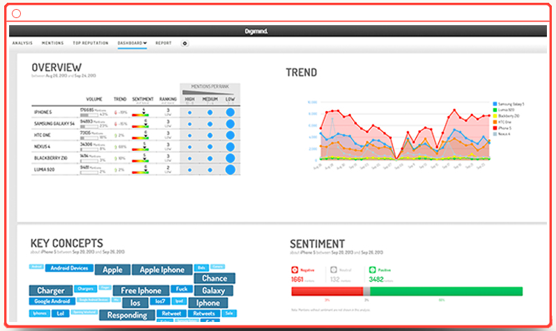This screenshot has height=331, width=556.
Task: Click the 3482 positive mentions count
Action: point(376,280)
